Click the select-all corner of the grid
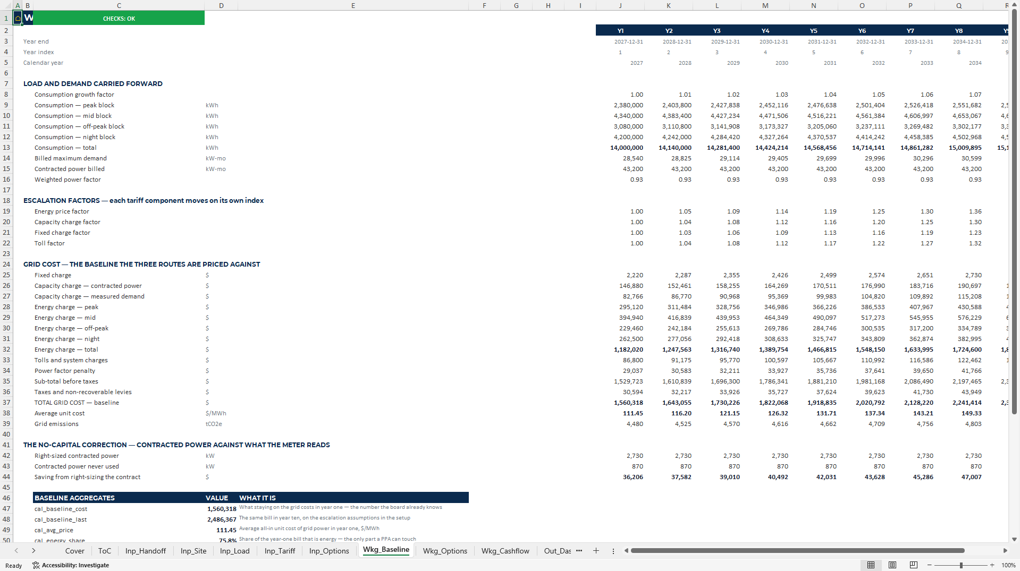Screen dimensions: 1020x571 [6, 5]
